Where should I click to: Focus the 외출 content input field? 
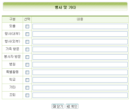[x=80, y=26]
